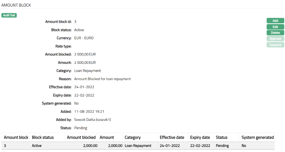Viewport: 285px width, 152px height.
Task: Sort table by Category column header
Action: point(133,137)
